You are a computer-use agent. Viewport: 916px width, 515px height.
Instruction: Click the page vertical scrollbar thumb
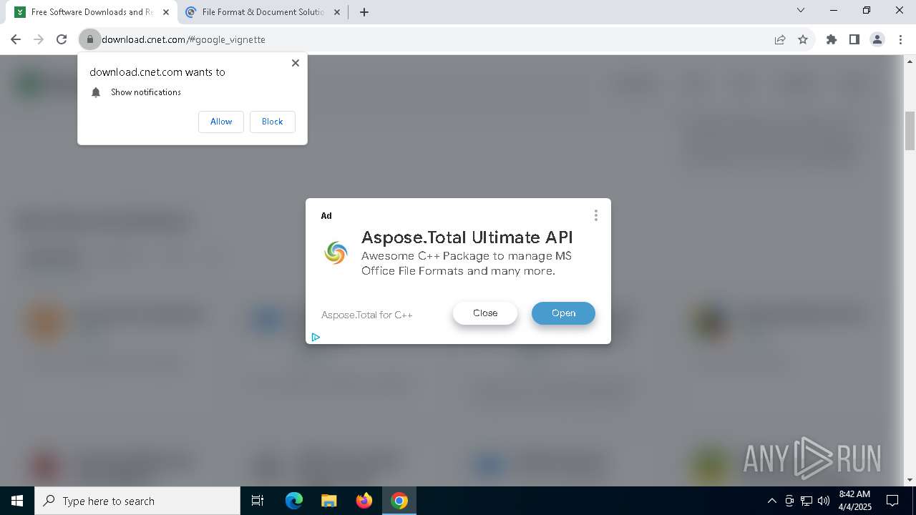pos(910,131)
